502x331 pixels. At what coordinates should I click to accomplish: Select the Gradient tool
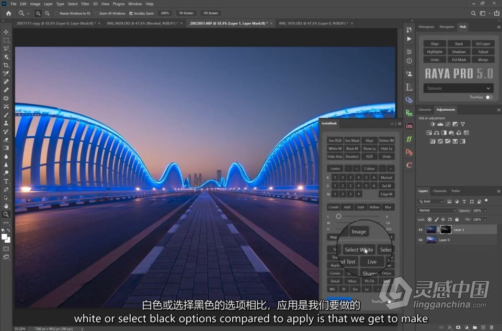6,148
